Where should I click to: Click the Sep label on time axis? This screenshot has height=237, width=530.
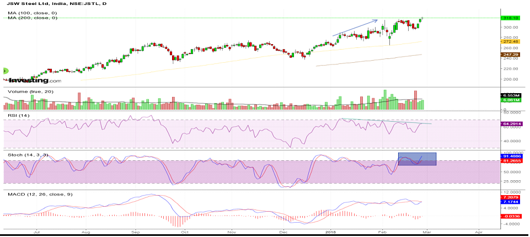tap(136, 232)
